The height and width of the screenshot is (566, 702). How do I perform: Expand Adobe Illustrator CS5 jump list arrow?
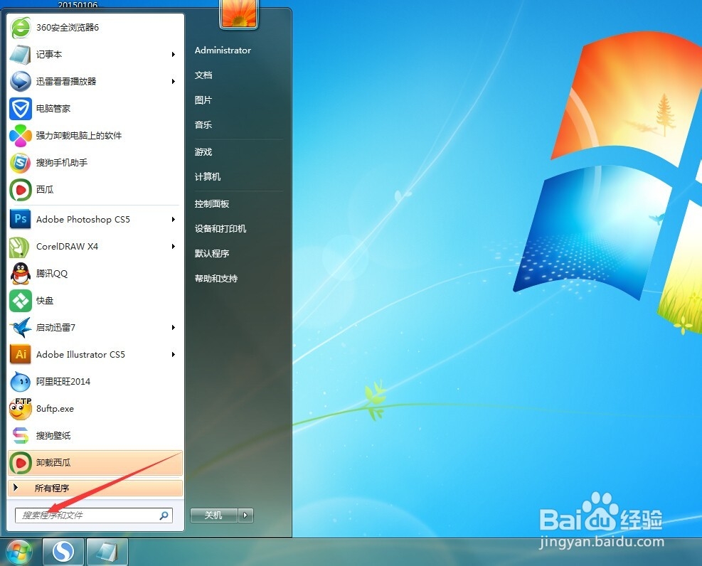(174, 354)
